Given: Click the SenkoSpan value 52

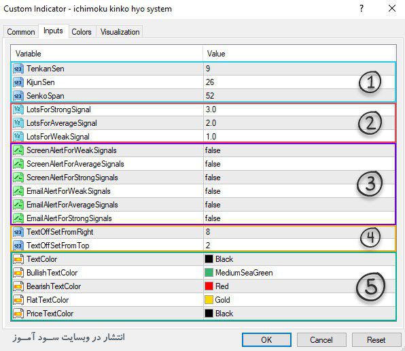Looking at the screenshot, I should (x=210, y=96).
